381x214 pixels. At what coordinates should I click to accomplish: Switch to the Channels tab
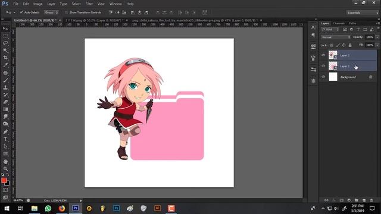click(x=339, y=23)
